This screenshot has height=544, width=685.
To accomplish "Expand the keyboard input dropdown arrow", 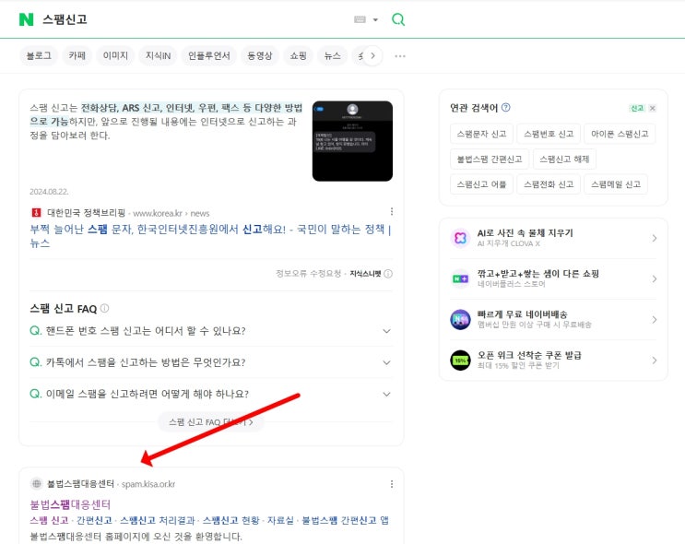I will (x=375, y=19).
